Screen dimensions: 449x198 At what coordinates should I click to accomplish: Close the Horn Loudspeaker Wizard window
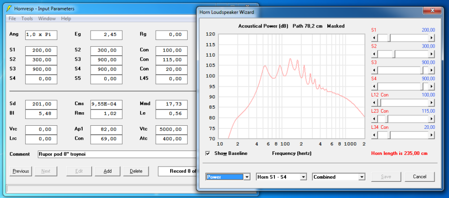point(431,10)
